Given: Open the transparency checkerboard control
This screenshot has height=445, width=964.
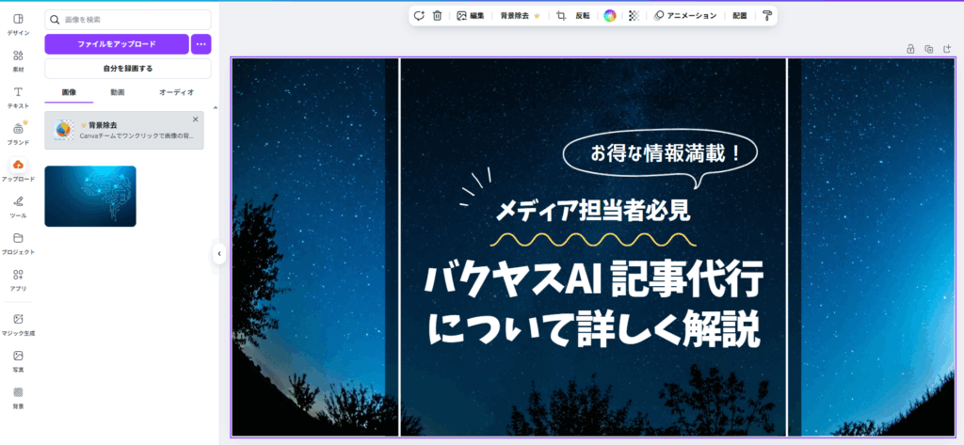Looking at the screenshot, I should (x=634, y=16).
